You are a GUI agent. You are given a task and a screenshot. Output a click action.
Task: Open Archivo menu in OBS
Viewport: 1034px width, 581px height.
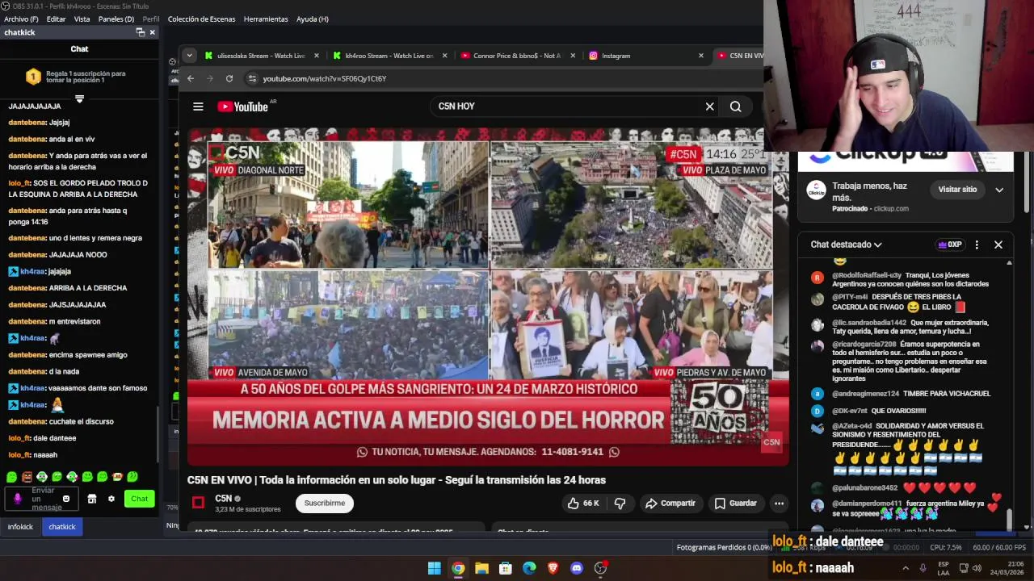[21, 19]
